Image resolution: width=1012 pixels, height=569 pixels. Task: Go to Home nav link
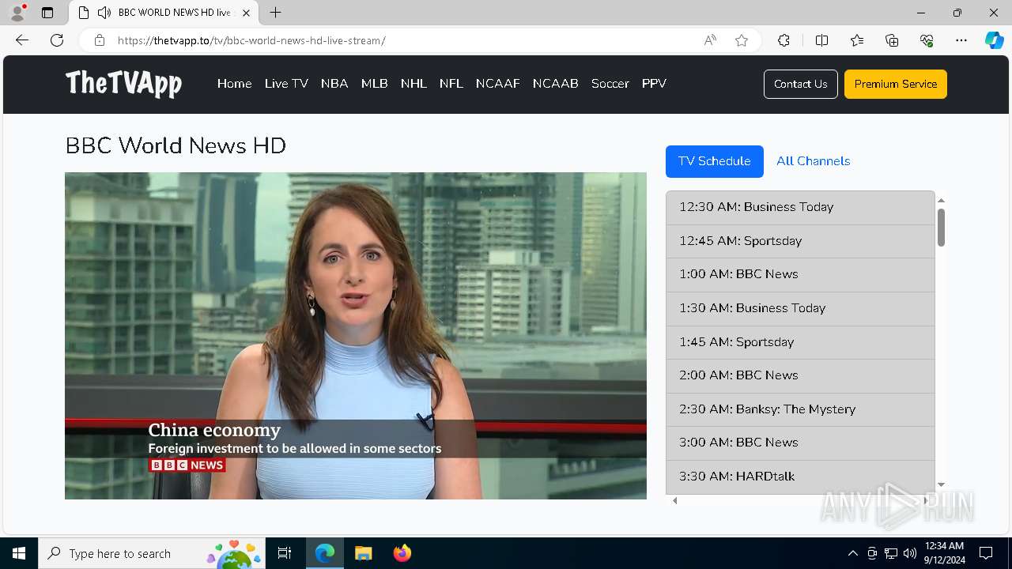[234, 84]
